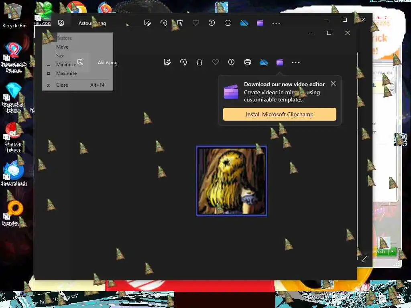Select Restore in system menu

[77, 38]
